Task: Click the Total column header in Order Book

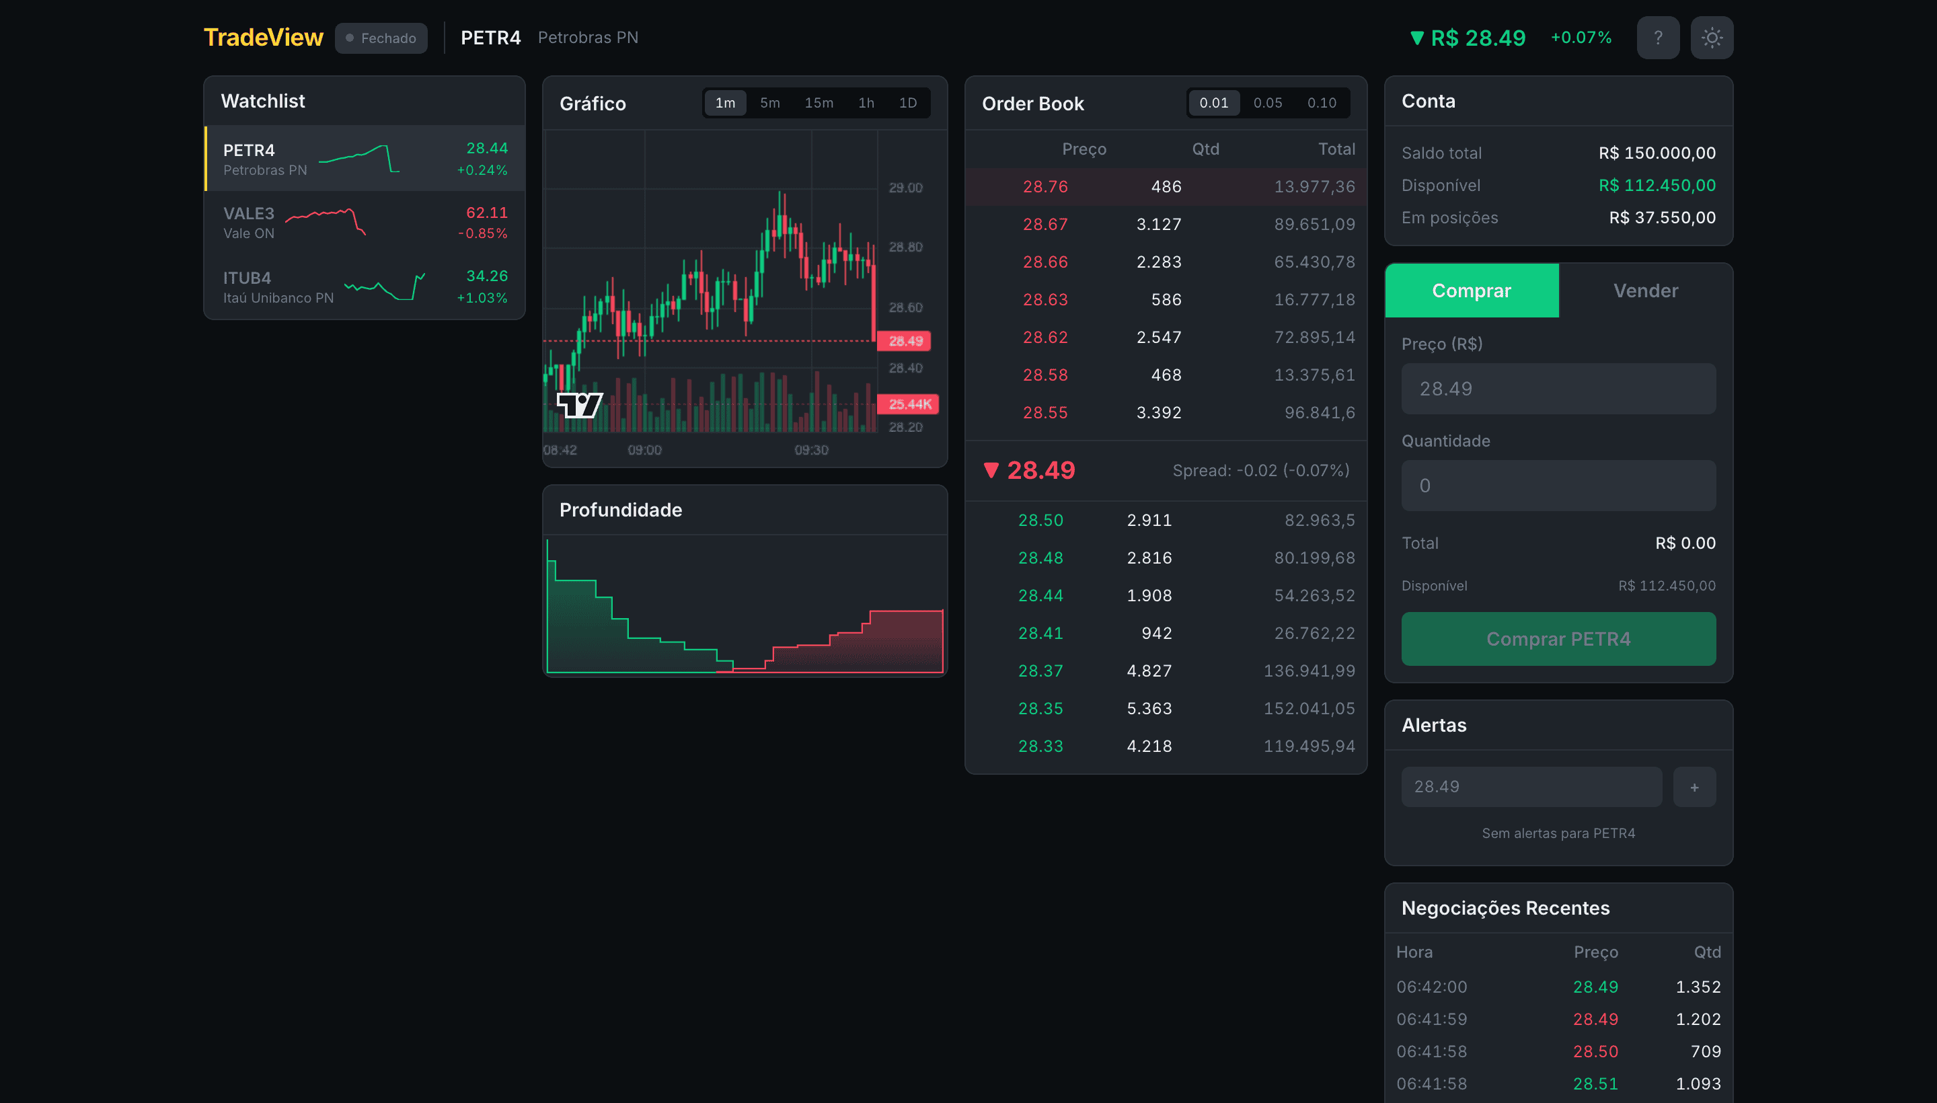Action: pyautogui.click(x=1336, y=149)
